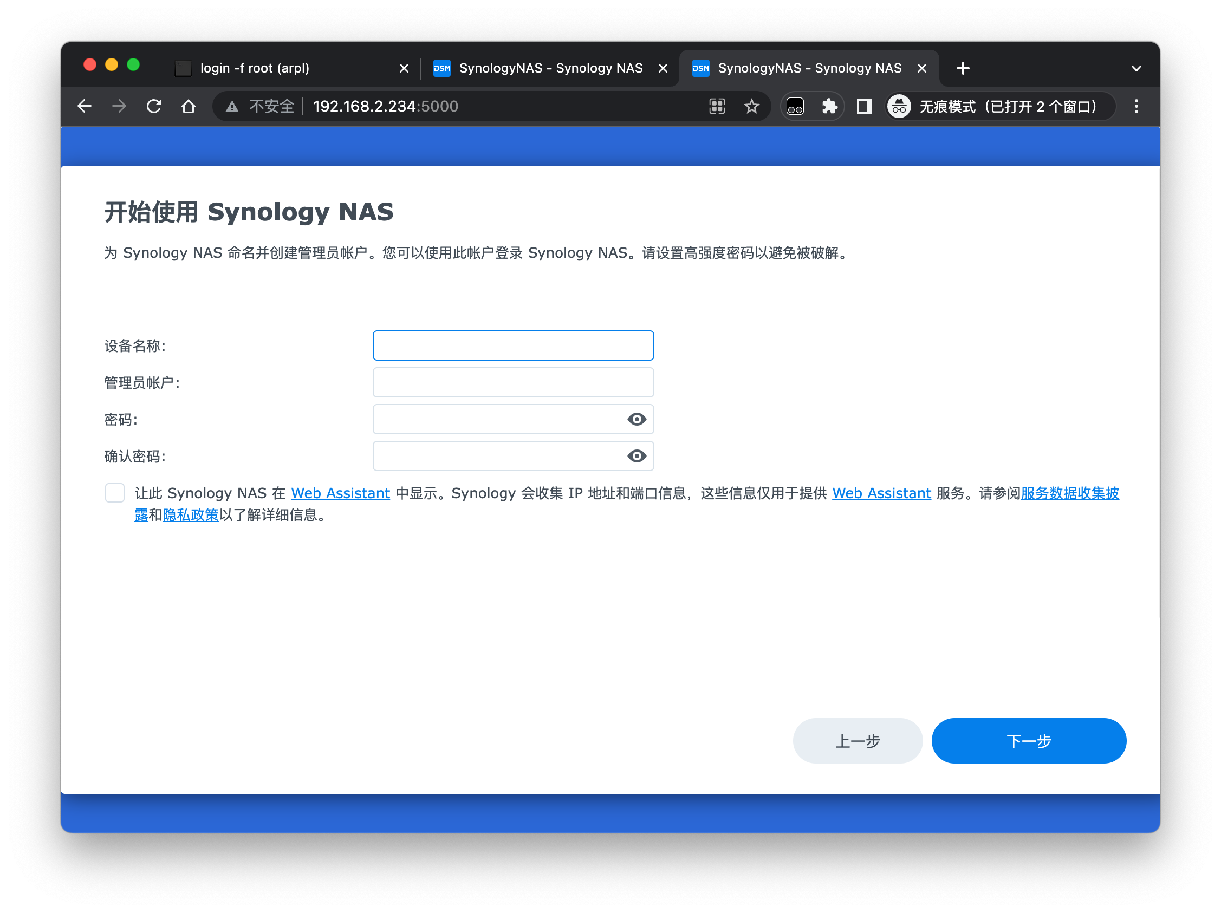This screenshot has width=1221, height=913.
Task: Click the browser forward arrow
Action: point(119,106)
